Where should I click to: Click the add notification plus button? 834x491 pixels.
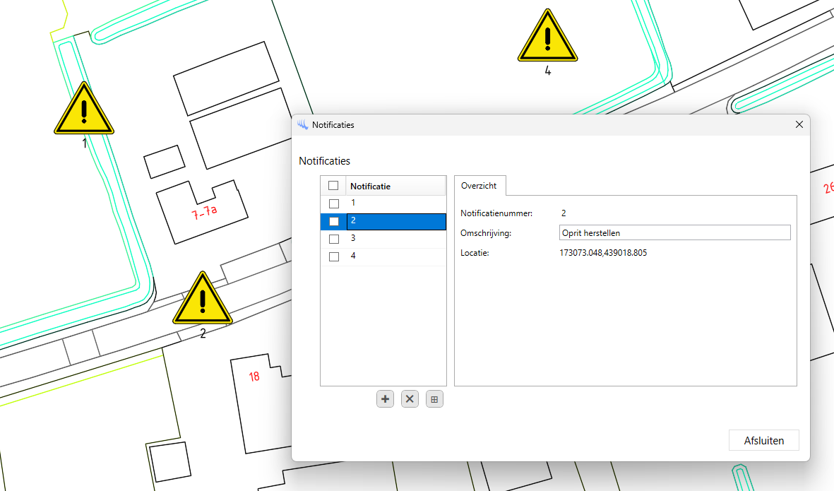coord(385,399)
